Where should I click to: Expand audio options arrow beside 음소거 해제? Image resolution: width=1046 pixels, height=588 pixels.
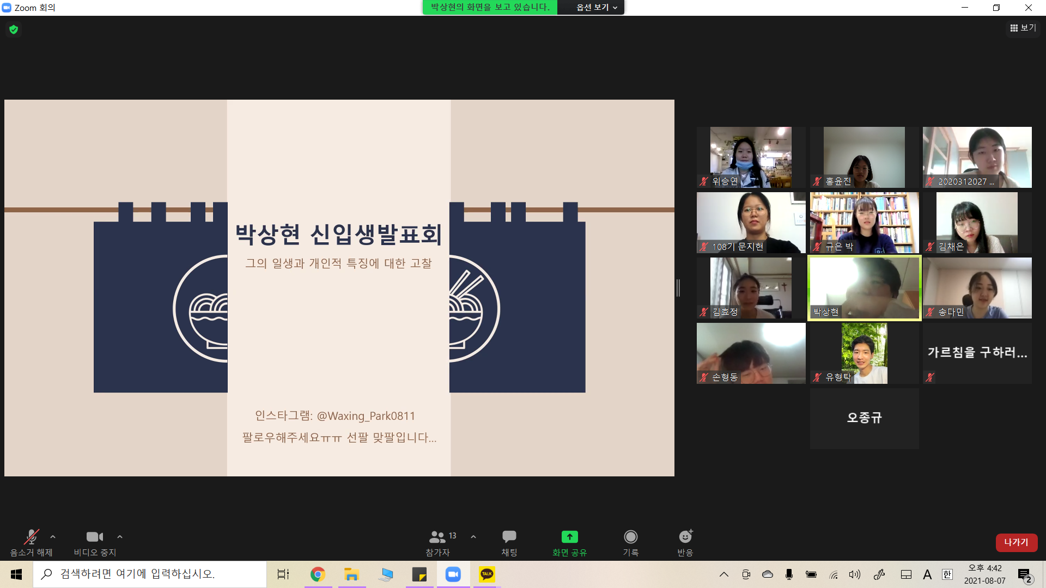[x=53, y=537]
